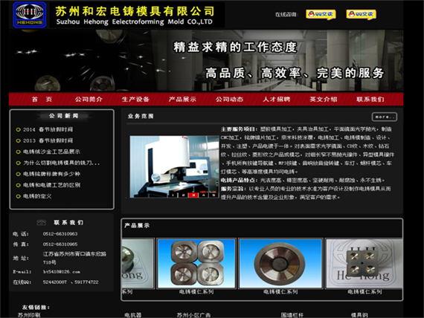424x318 pixels.
Task: Click the four-piece 电铸模仁系列 product thumbnail
Action: coord(196,264)
